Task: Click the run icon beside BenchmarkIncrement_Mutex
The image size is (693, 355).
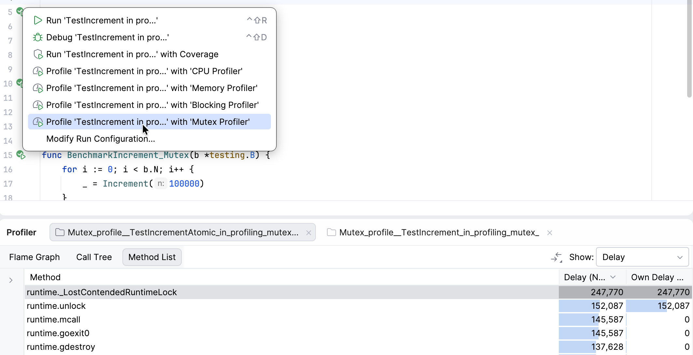Action: coord(21,155)
